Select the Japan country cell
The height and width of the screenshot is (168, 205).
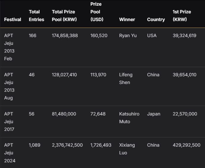click(x=154, y=114)
